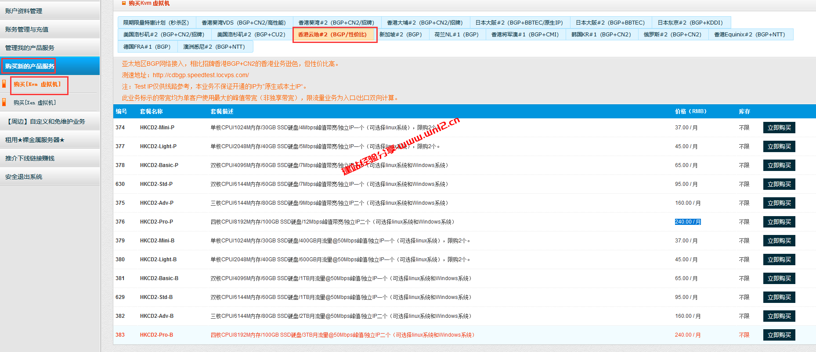
Task: Switch to the 香港云地#2 (BGP/性价比) tab
Action: 332,35
